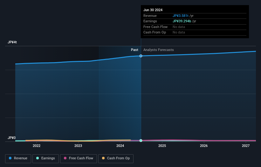This screenshot has width=261, height=167.
Task: Click the 2024 axis label
Action: click(x=120, y=146)
